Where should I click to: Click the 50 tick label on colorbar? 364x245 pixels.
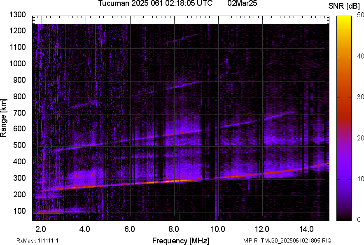click(x=361, y=15)
